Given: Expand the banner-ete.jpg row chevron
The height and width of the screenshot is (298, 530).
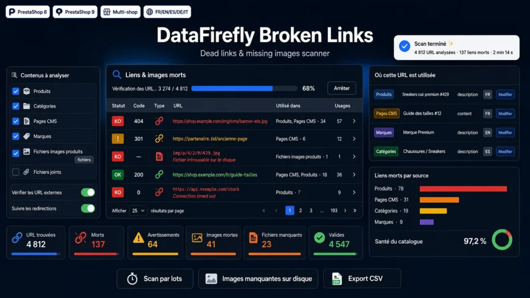Looking at the screenshot, I should pyautogui.click(x=354, y=121).
